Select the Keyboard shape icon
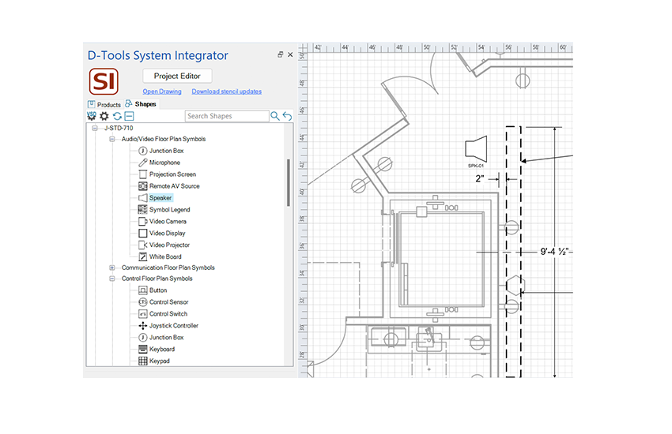Screen dimensions: 672x434 pyautogui.click(x=143, y=349)
